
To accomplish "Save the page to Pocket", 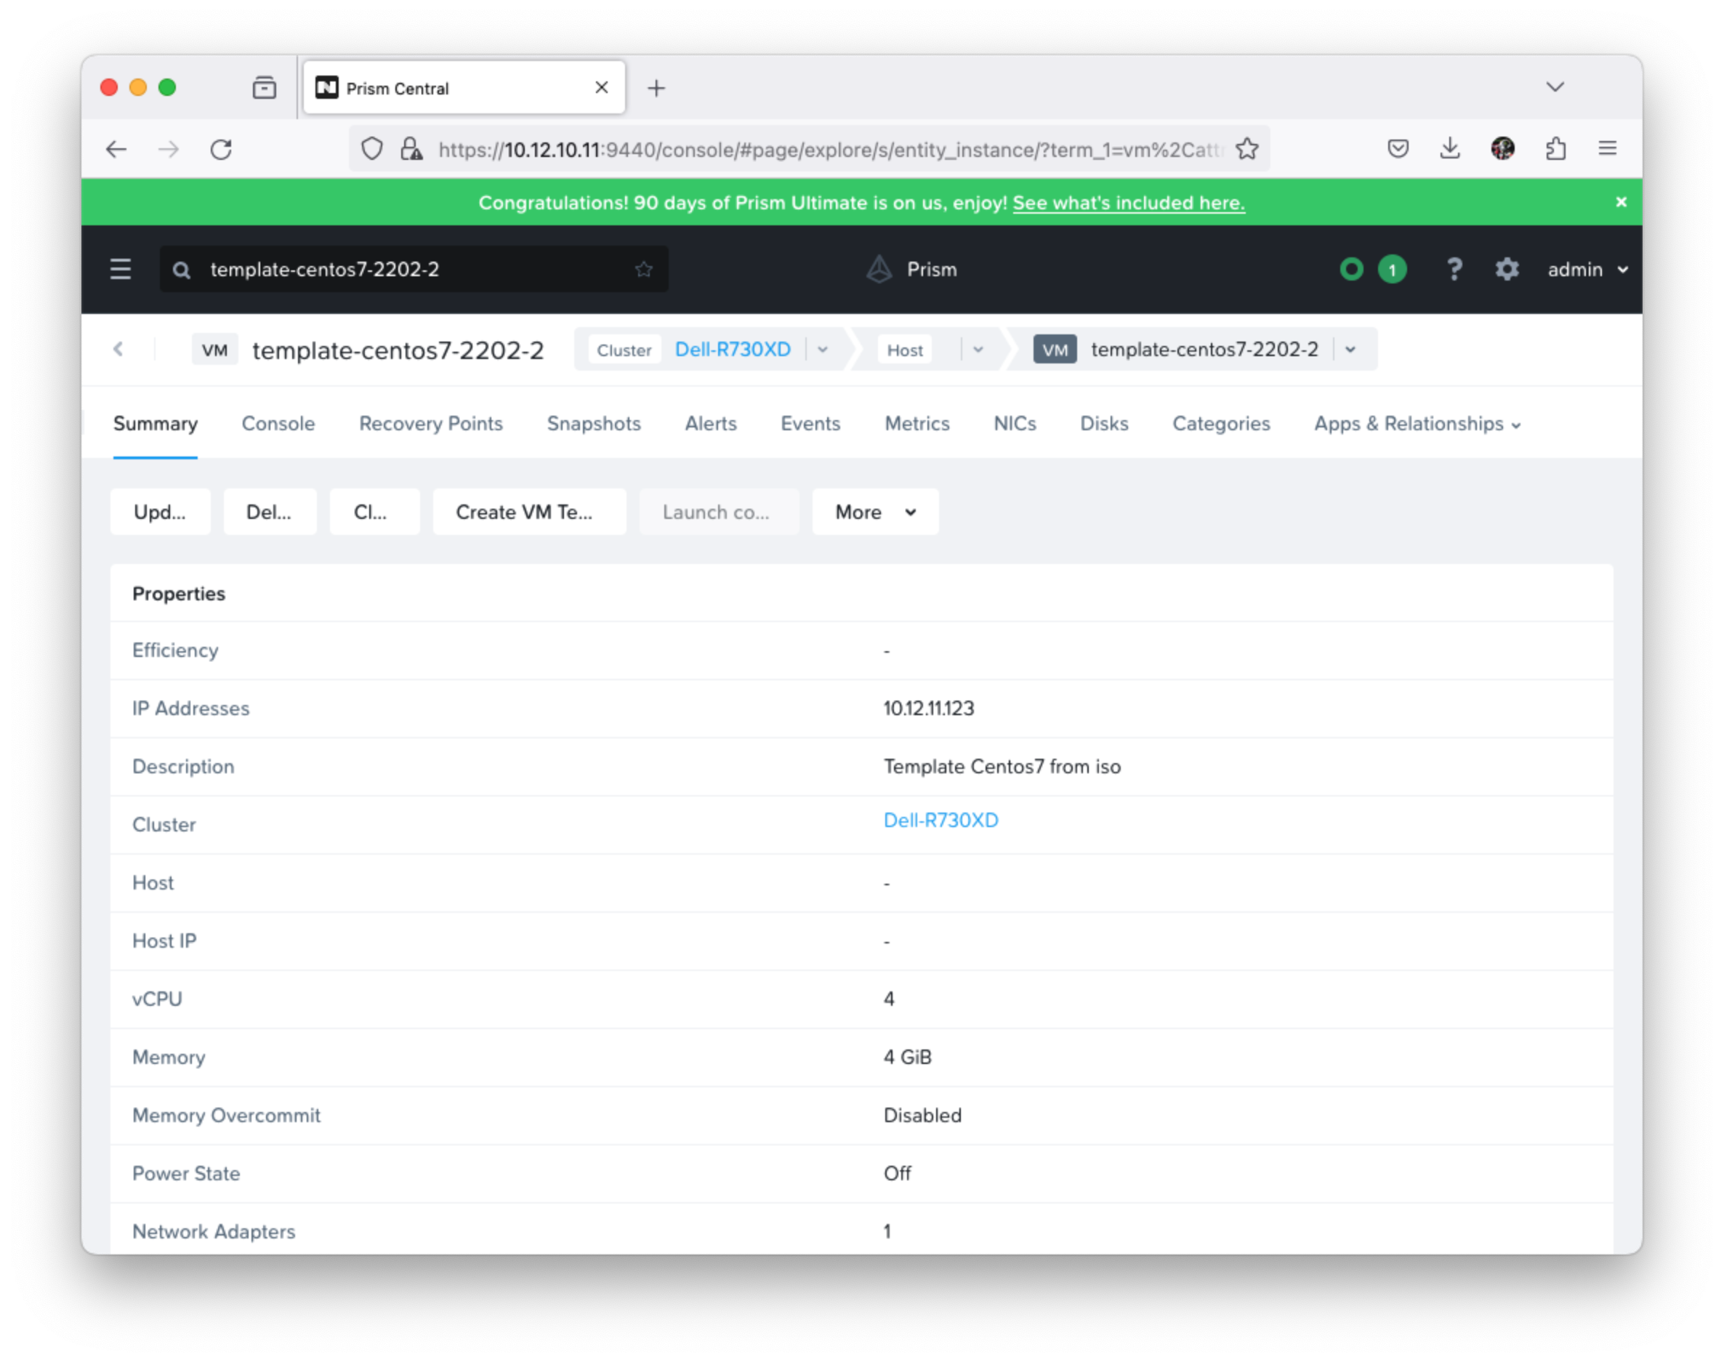I will coord(1397,148).
